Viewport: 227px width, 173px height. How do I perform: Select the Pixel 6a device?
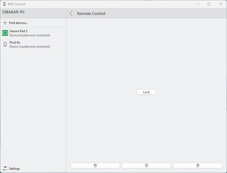click(33, 45)
